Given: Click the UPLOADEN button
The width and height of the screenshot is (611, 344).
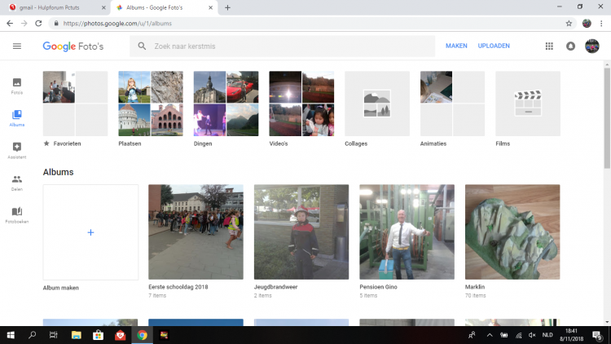Looking at the screenshot, I should tap(494, 46).
